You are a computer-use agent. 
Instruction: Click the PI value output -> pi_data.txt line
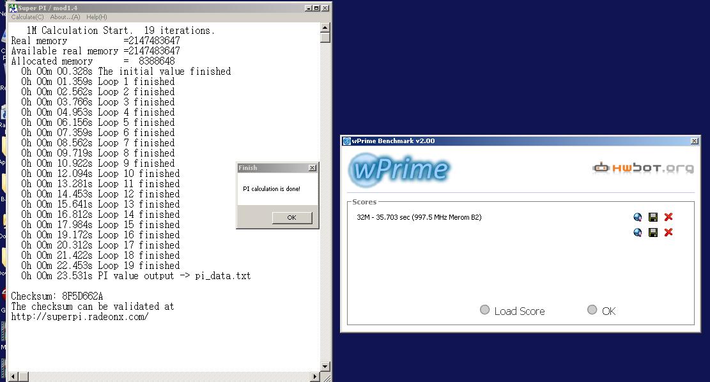point(136,276)
